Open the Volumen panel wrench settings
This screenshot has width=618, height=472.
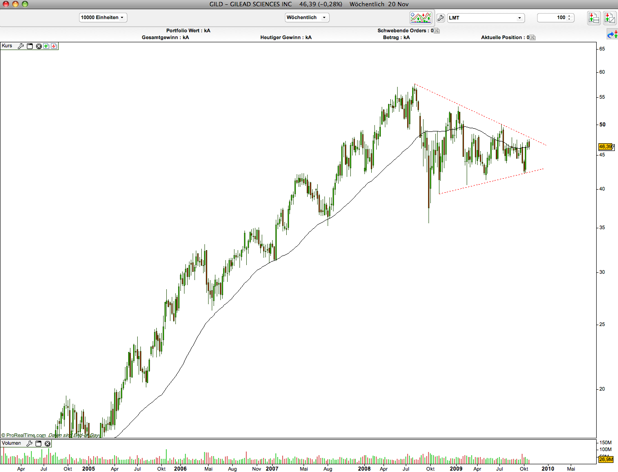pos(30,443)
